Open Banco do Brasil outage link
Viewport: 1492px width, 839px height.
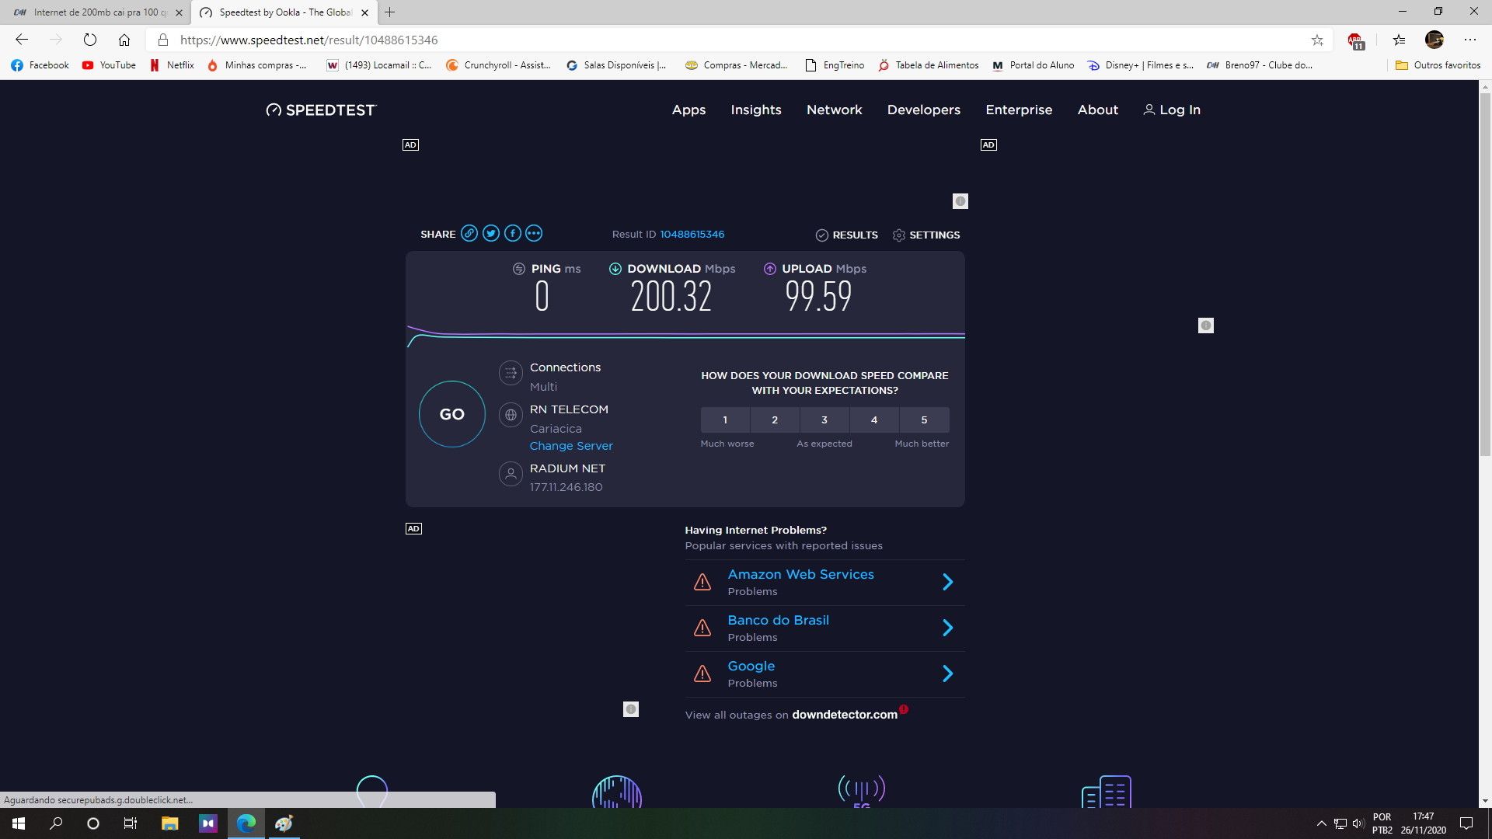point(778,621)
